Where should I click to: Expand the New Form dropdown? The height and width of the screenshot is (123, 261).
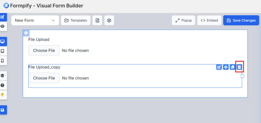click(35, 20)
